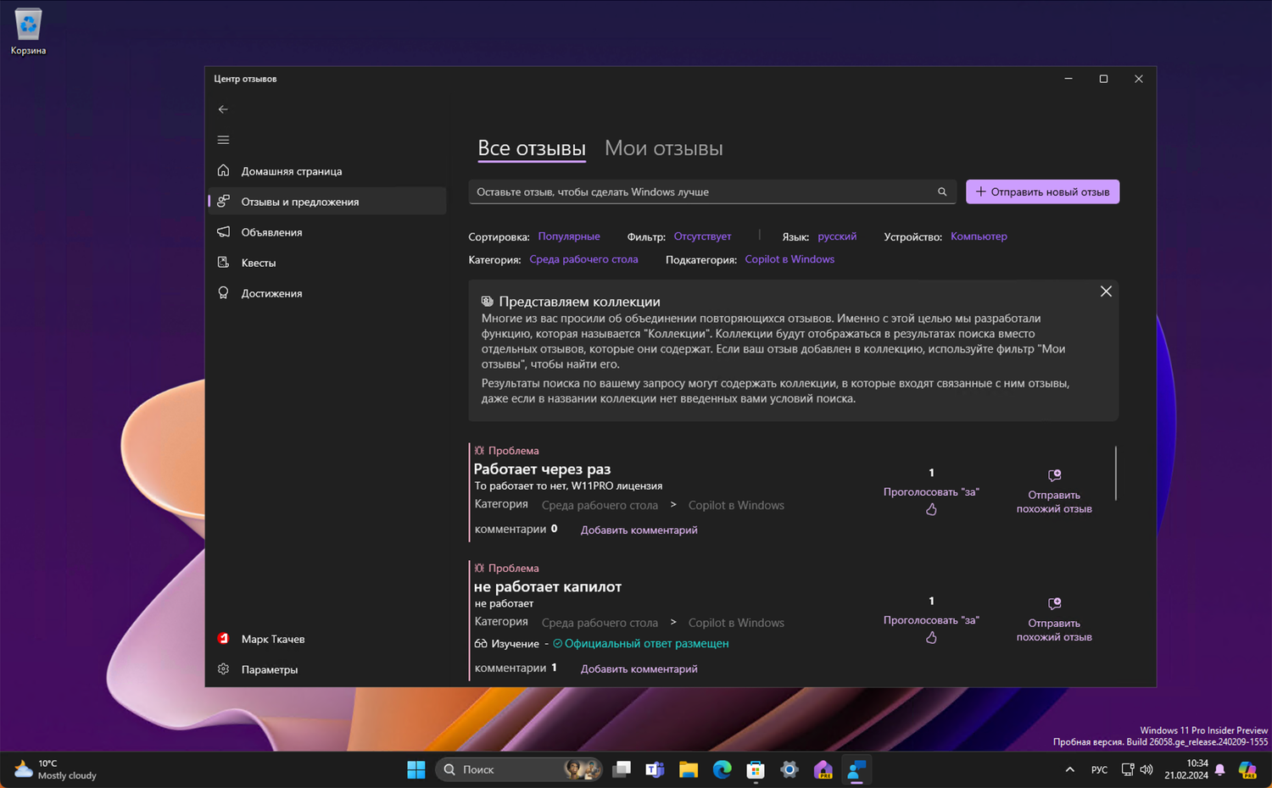Click the feedback list scrollbar
The image size is (1272, 788).
(x=1116, y=473)
